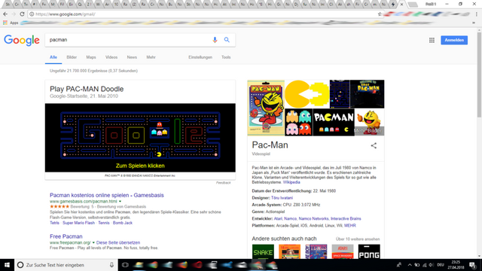The height and width of the screenshot is (271, 482).
Task: Click the Atari developer link
Action: point(278,219)
